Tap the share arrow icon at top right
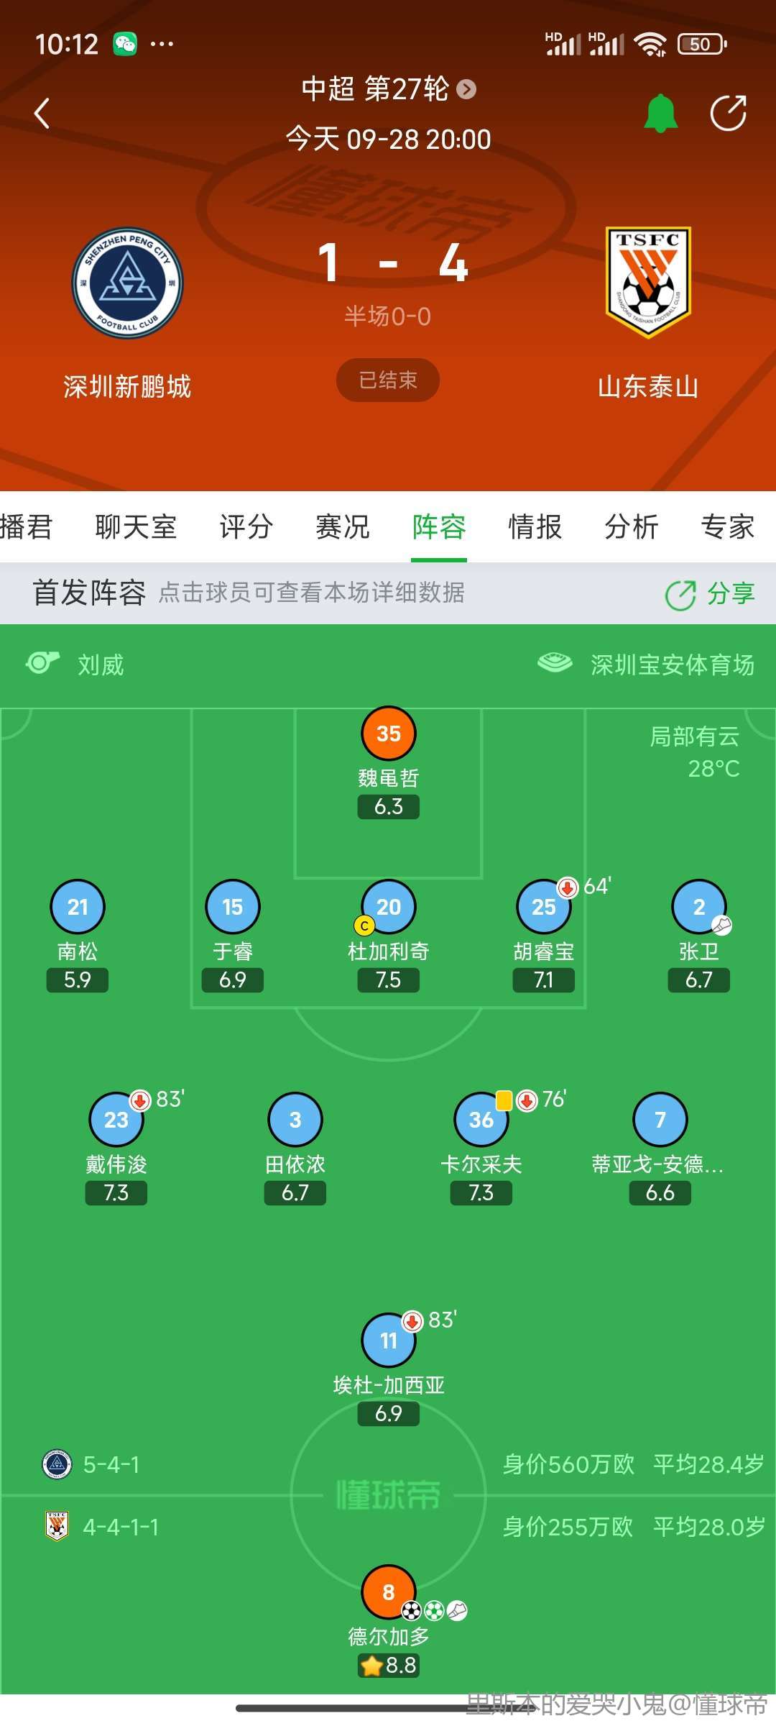Screen dimensions: 776x1726 click(x=728, y=113)
